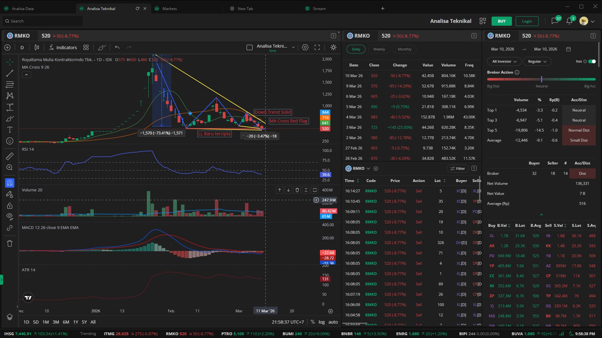
Task: Select the trend line drawing tool
Action: tap(10, 73)
